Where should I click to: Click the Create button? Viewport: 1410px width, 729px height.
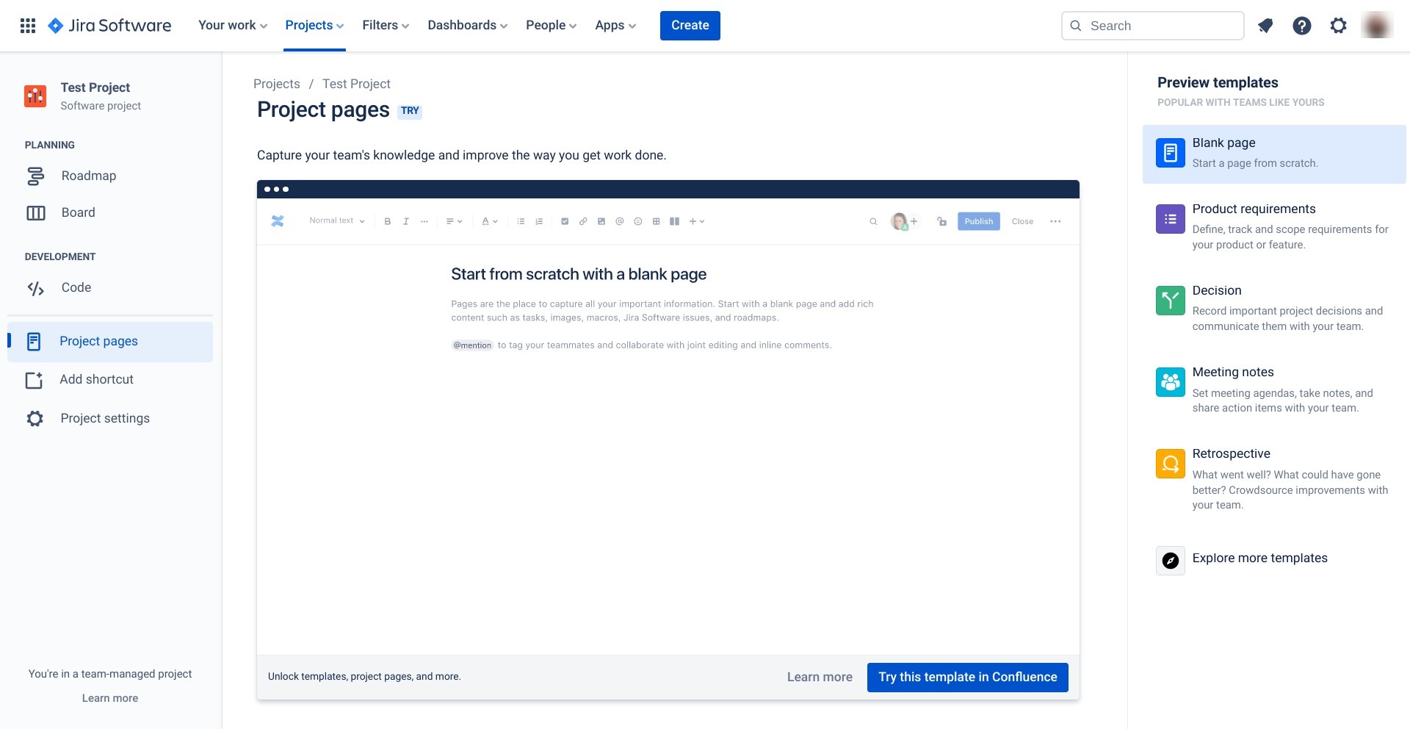coord(690,26)
